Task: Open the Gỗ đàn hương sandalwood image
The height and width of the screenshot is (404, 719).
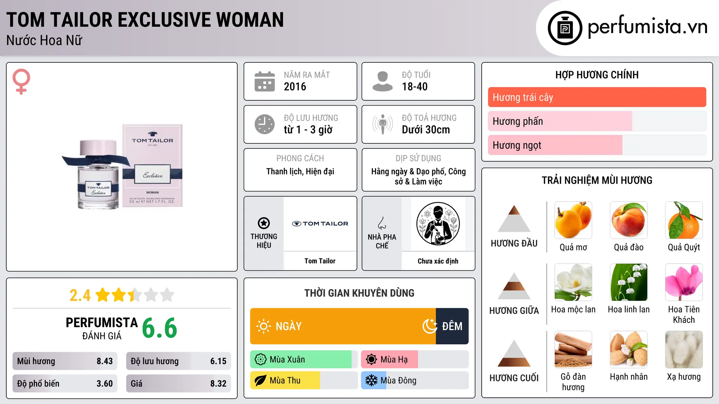Action: [x=573, y=350]
